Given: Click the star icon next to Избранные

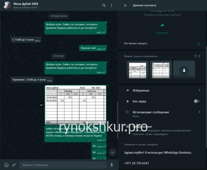Looking at the screenshot, I should tap(128, 90).
